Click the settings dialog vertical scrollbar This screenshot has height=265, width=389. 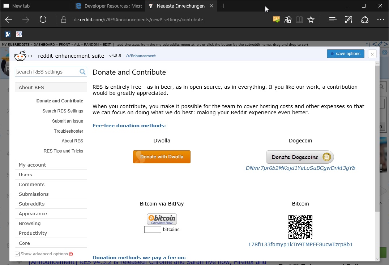click(x=377, y=138)
